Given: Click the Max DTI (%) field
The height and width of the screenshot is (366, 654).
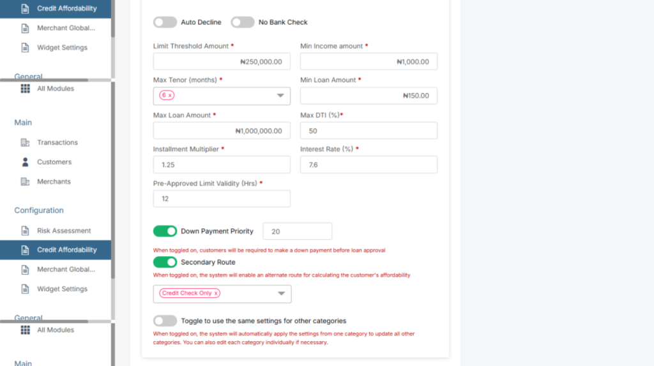Looking at the screenshot, I should pyautogui.click(x=369, y=131).
